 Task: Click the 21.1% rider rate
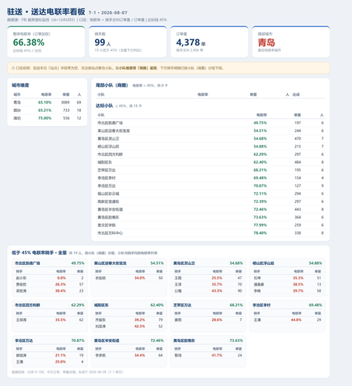tap(60, 355)
